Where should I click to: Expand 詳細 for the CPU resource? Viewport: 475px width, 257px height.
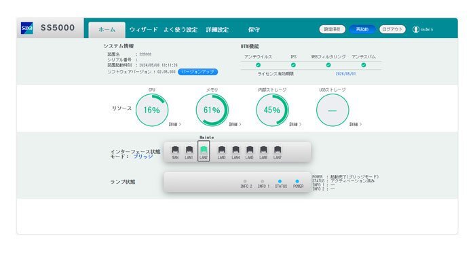click(175, 124)
